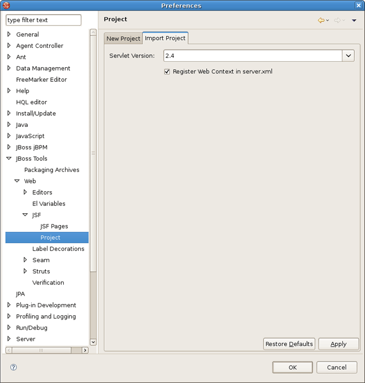
Task: Select El Variables in the tree
Action: tap(49, 204)
